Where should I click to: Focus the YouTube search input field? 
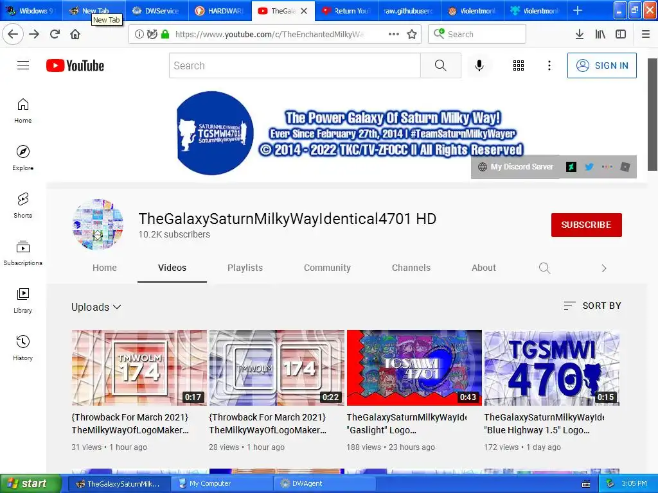coord(294,65)
